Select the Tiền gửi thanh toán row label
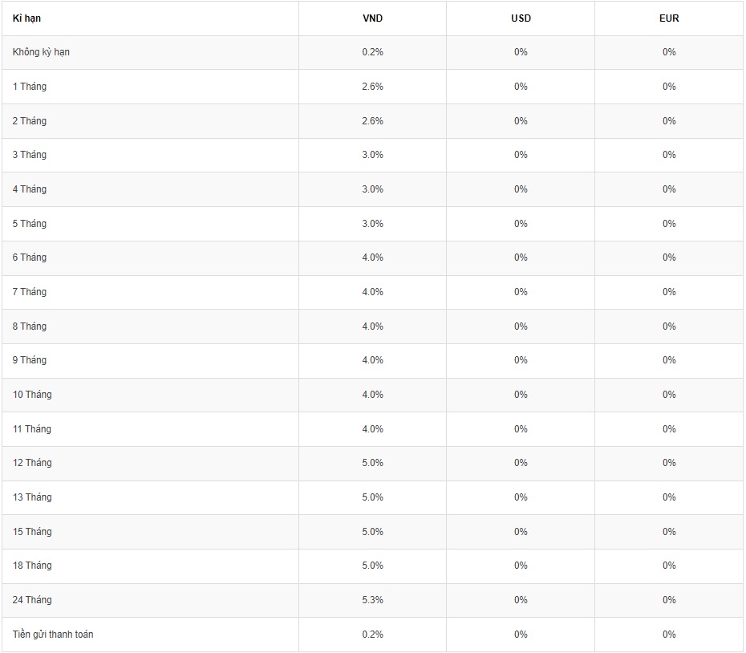The image size is (746, 653). pyautogui.click(x=53, y=635)
